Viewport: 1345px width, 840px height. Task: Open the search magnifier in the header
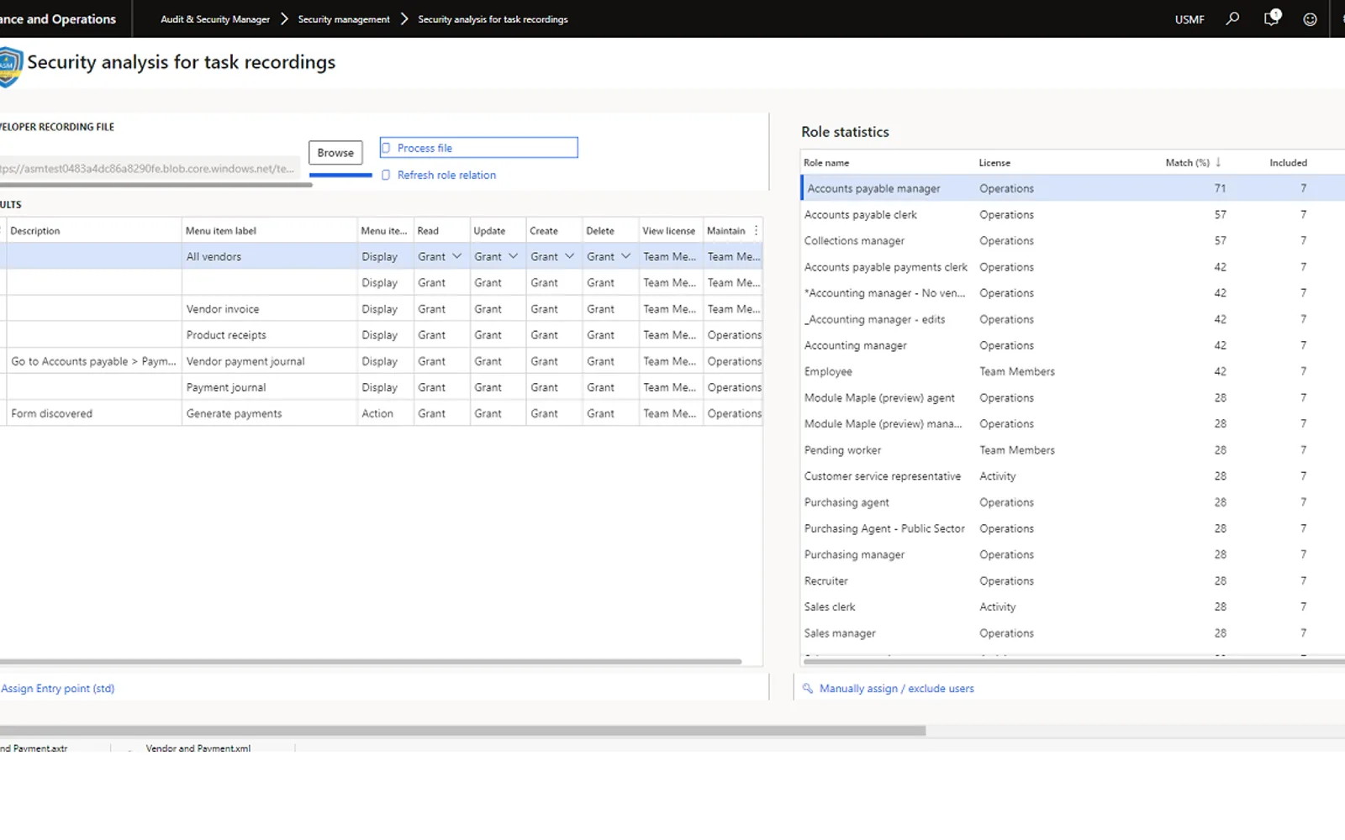(x=1232, y=18)
